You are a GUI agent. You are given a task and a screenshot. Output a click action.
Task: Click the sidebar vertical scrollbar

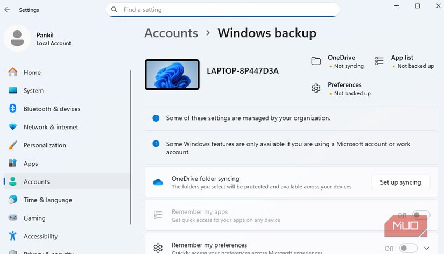click(x=131, y=145)
